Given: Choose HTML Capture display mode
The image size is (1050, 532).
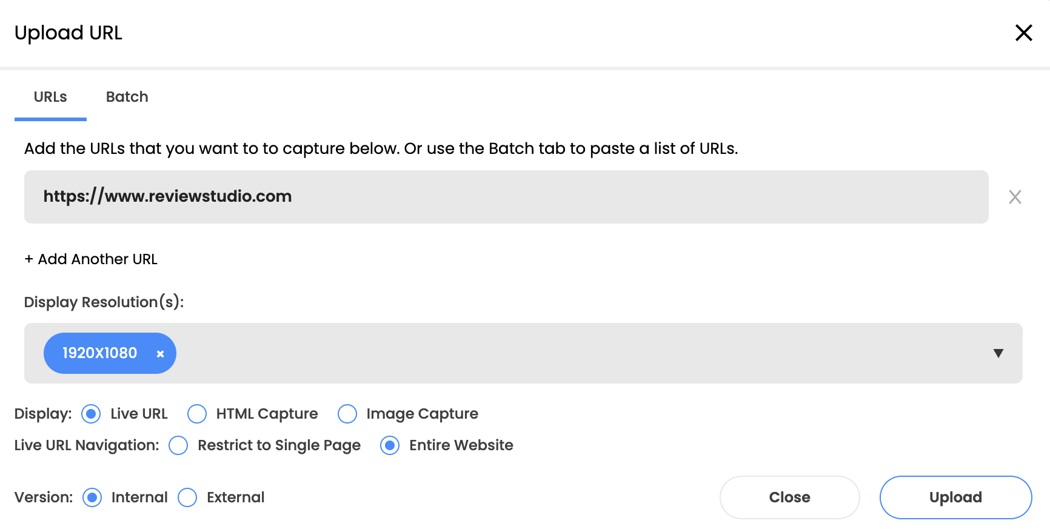Looking at the screenshot, I should click(x=197, y=414).
